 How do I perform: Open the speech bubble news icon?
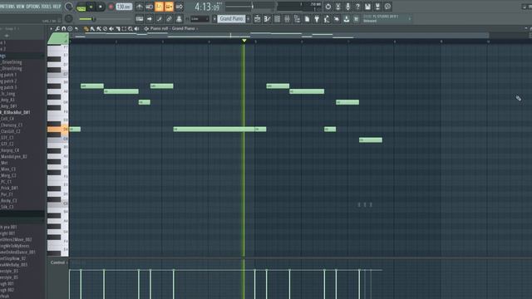coord(387,7)
